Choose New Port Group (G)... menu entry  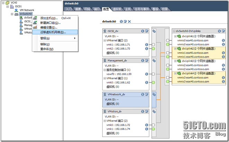tap(55, 23)
